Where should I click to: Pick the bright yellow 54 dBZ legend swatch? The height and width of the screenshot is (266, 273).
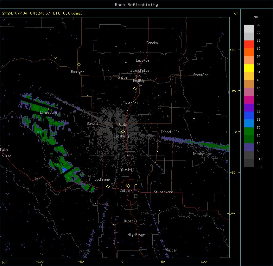249,68
